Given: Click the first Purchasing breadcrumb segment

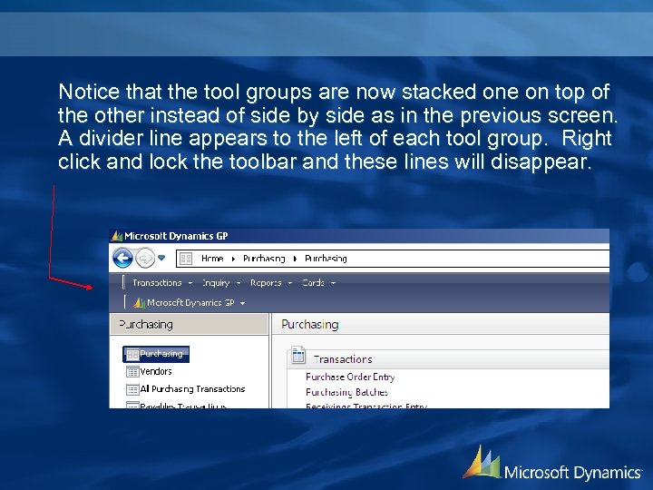Looking at the screenshot, I should tap(264, 259).
